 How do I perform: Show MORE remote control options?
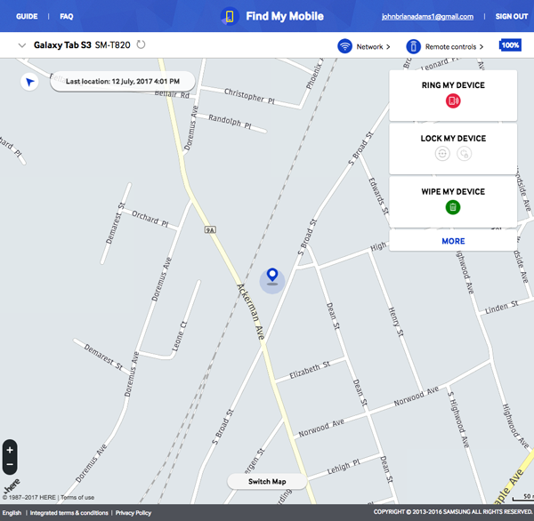click(x=453, y=241)
